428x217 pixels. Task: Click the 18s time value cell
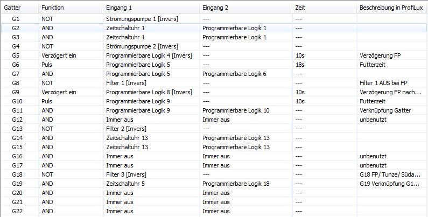click(300, 64)
